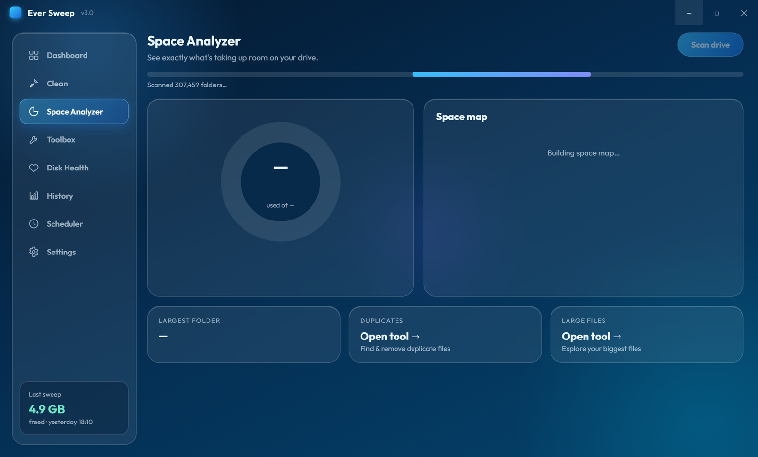Click the Settings gear icon
The height and width of the screenshot is (457, 758).
pyautogui.click(x=34, y=252)
